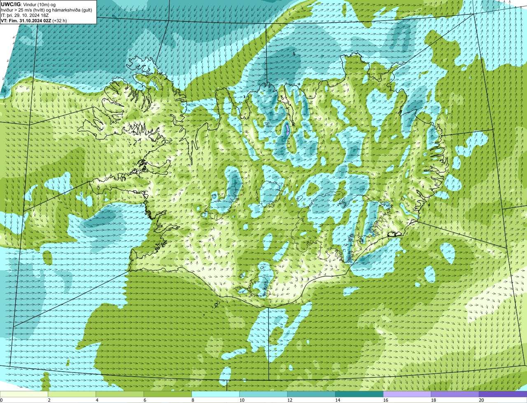Click the legend scale value "12"
Image resolution: width=527 pixels, height=403 pixels.
pos(289,400)
